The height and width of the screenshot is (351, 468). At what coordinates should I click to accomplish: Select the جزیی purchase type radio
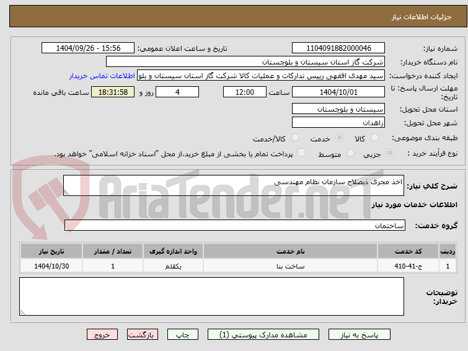[x=390, y=153]
